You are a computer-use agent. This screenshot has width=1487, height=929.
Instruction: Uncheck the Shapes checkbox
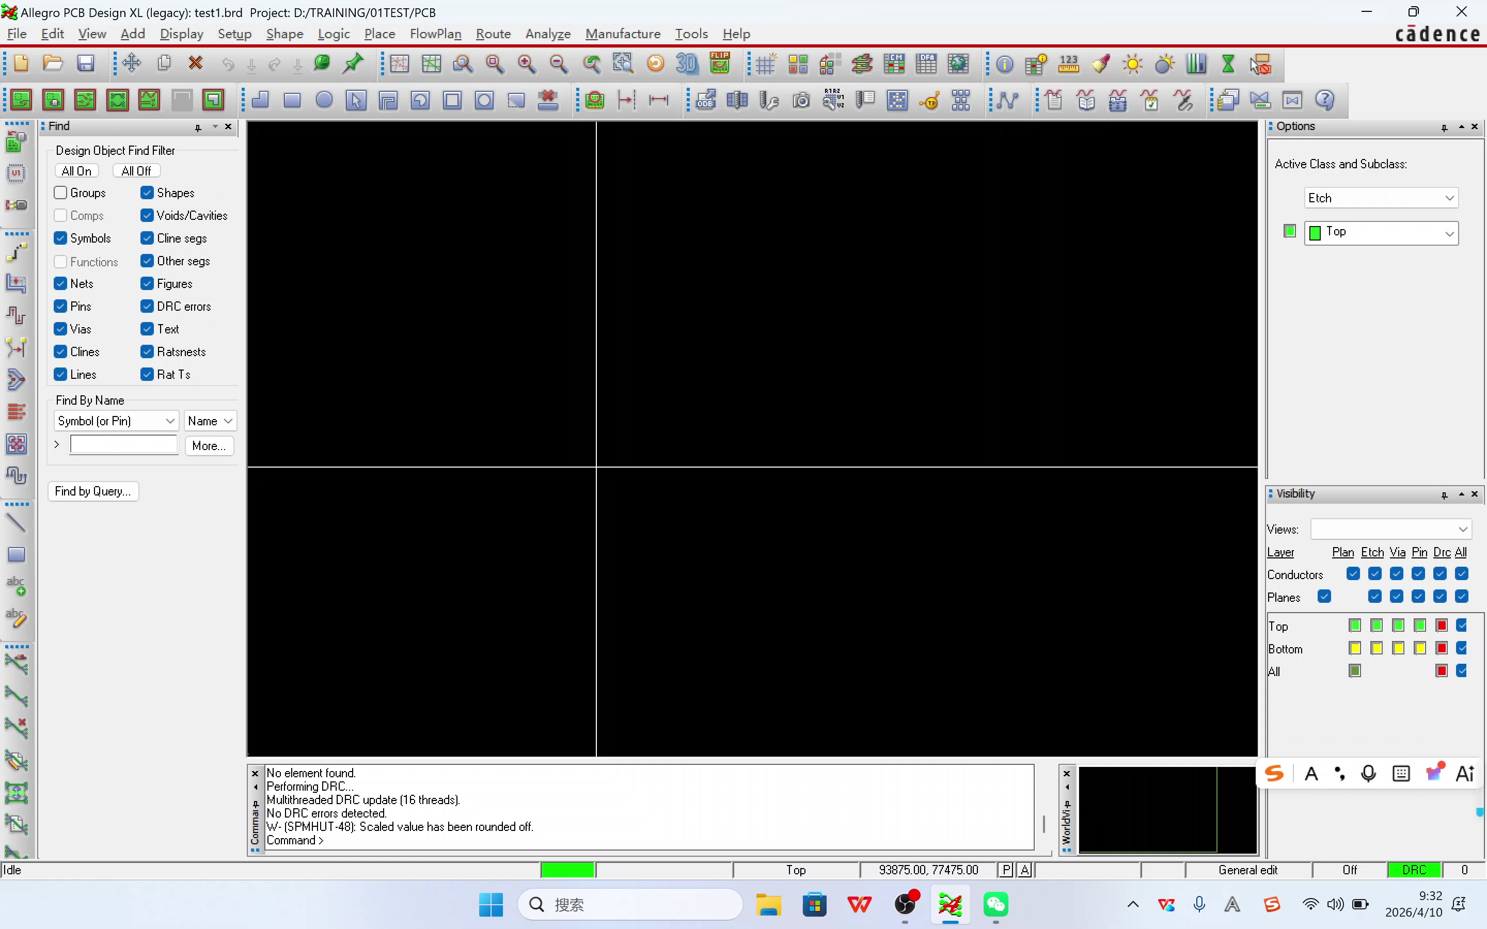pos(147,193)
